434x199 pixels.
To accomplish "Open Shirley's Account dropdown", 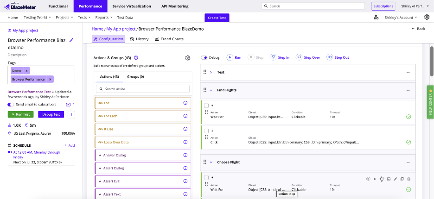I will click(401, 18).
